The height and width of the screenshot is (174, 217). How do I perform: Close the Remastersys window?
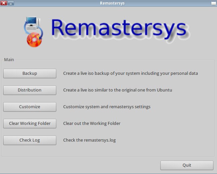point(4,3)
